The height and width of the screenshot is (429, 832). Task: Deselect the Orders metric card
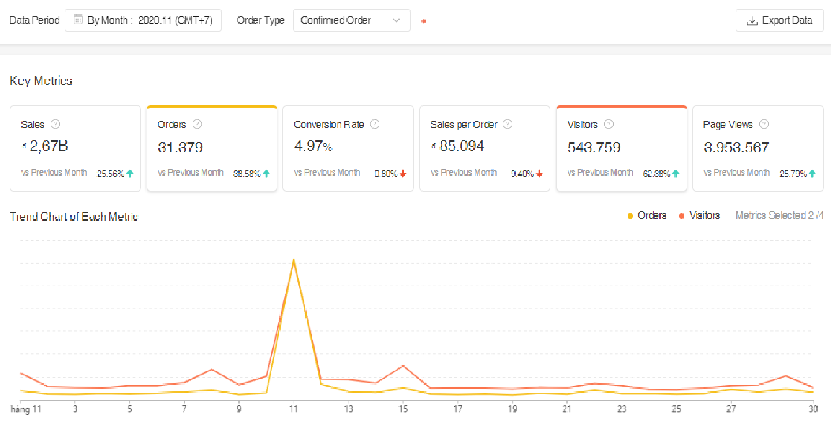(x=212, y=148)
